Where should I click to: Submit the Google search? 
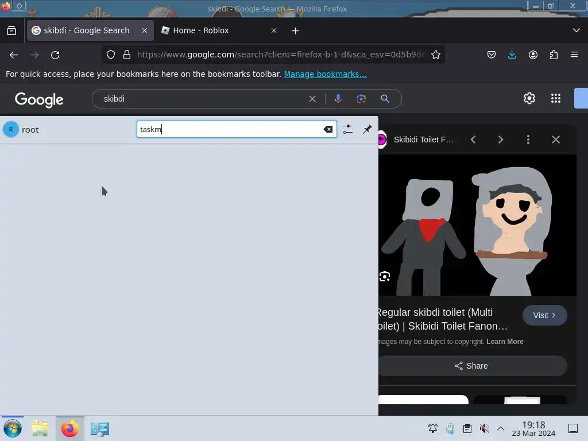click(x=385, y=99)
